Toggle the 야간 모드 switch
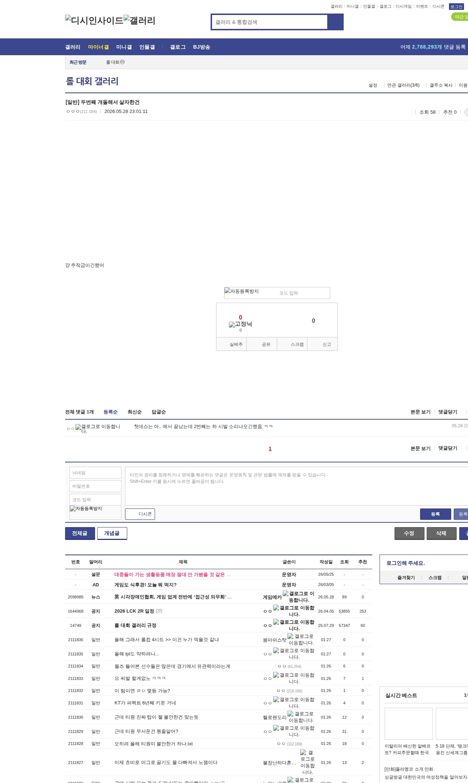Screen dimensions: 468x783 point(460,17)
